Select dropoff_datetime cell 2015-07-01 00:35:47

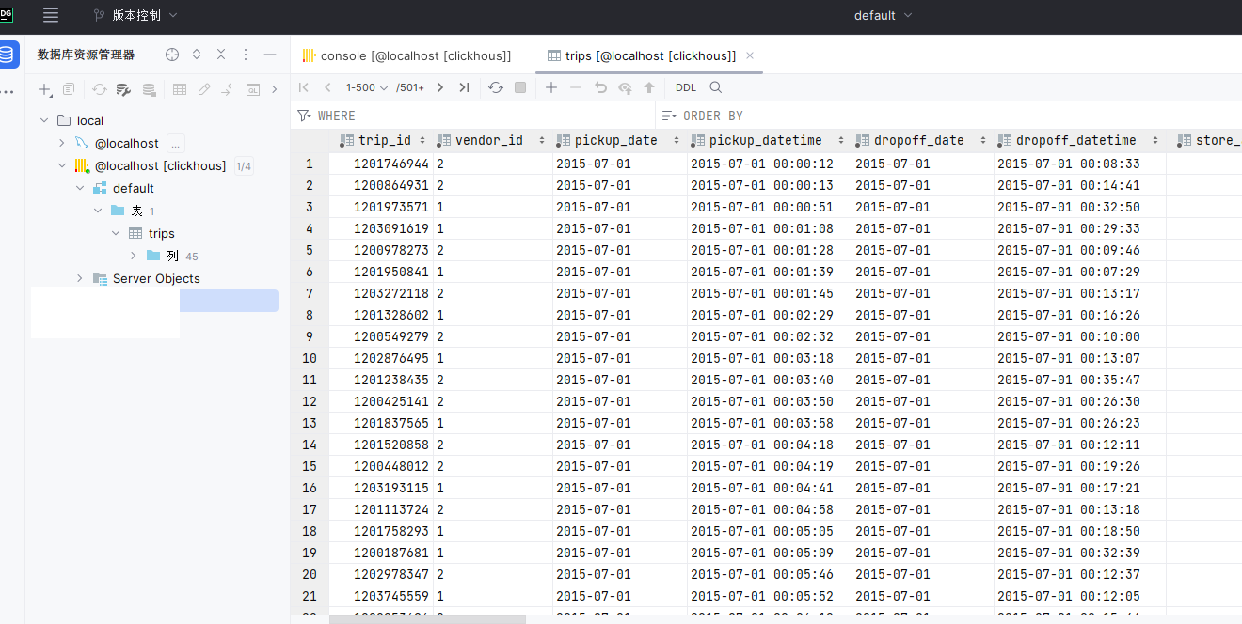coord(1080,380)
